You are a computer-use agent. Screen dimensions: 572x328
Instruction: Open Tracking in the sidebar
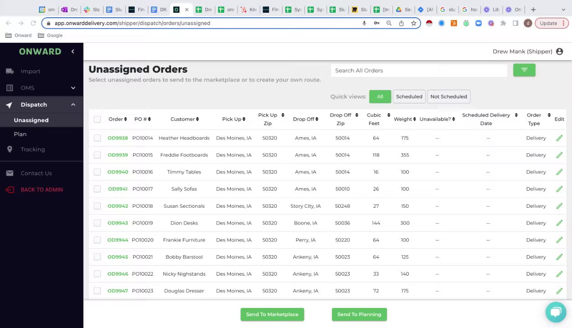coord(32,149)
